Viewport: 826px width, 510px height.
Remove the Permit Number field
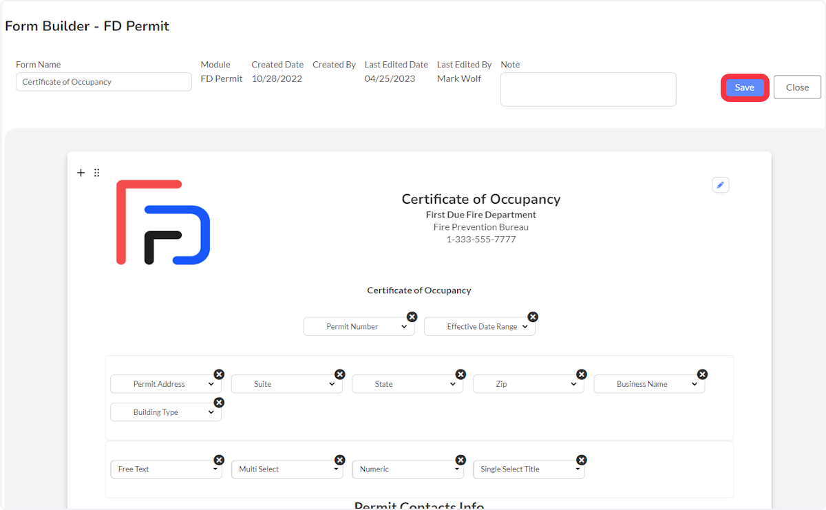(x=412, y=317)
